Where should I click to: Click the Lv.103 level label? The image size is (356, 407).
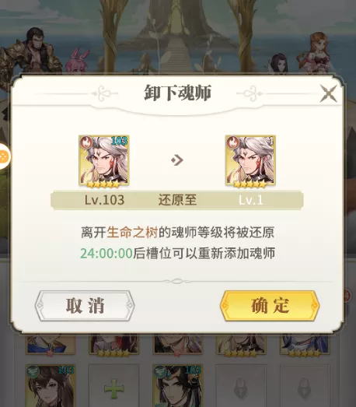coord(104,200)
